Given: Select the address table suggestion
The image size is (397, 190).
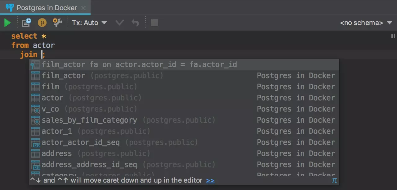Looking at the screenshot, I should [x=57, y=154].
